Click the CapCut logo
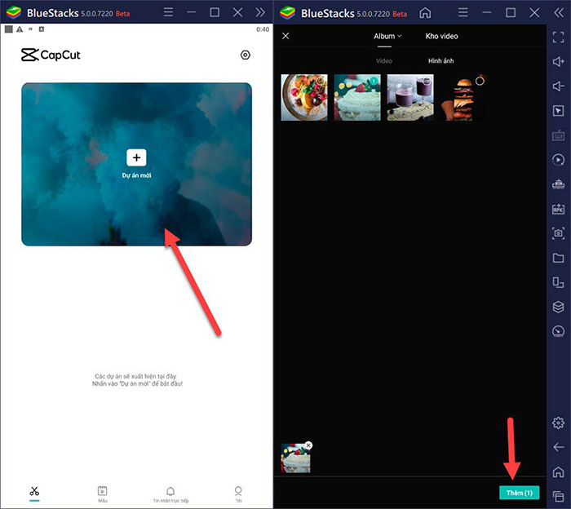 [51, 55]
